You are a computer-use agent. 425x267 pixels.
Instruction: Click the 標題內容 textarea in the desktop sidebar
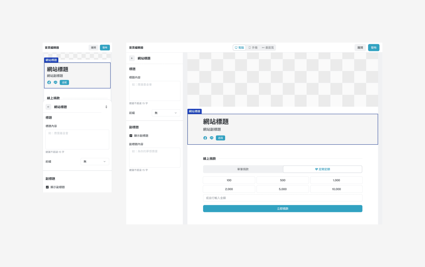(x=155, y=91)
